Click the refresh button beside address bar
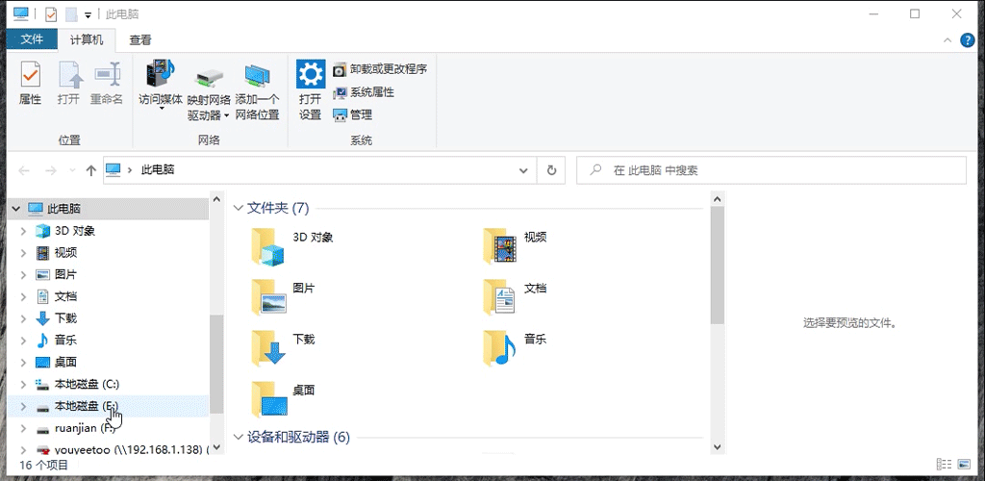 [x=551, y=170]
